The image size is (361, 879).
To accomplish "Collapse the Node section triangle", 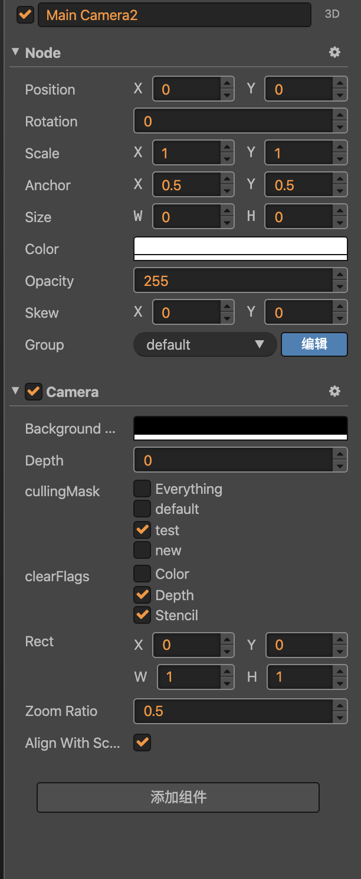I will click(15, 52).
